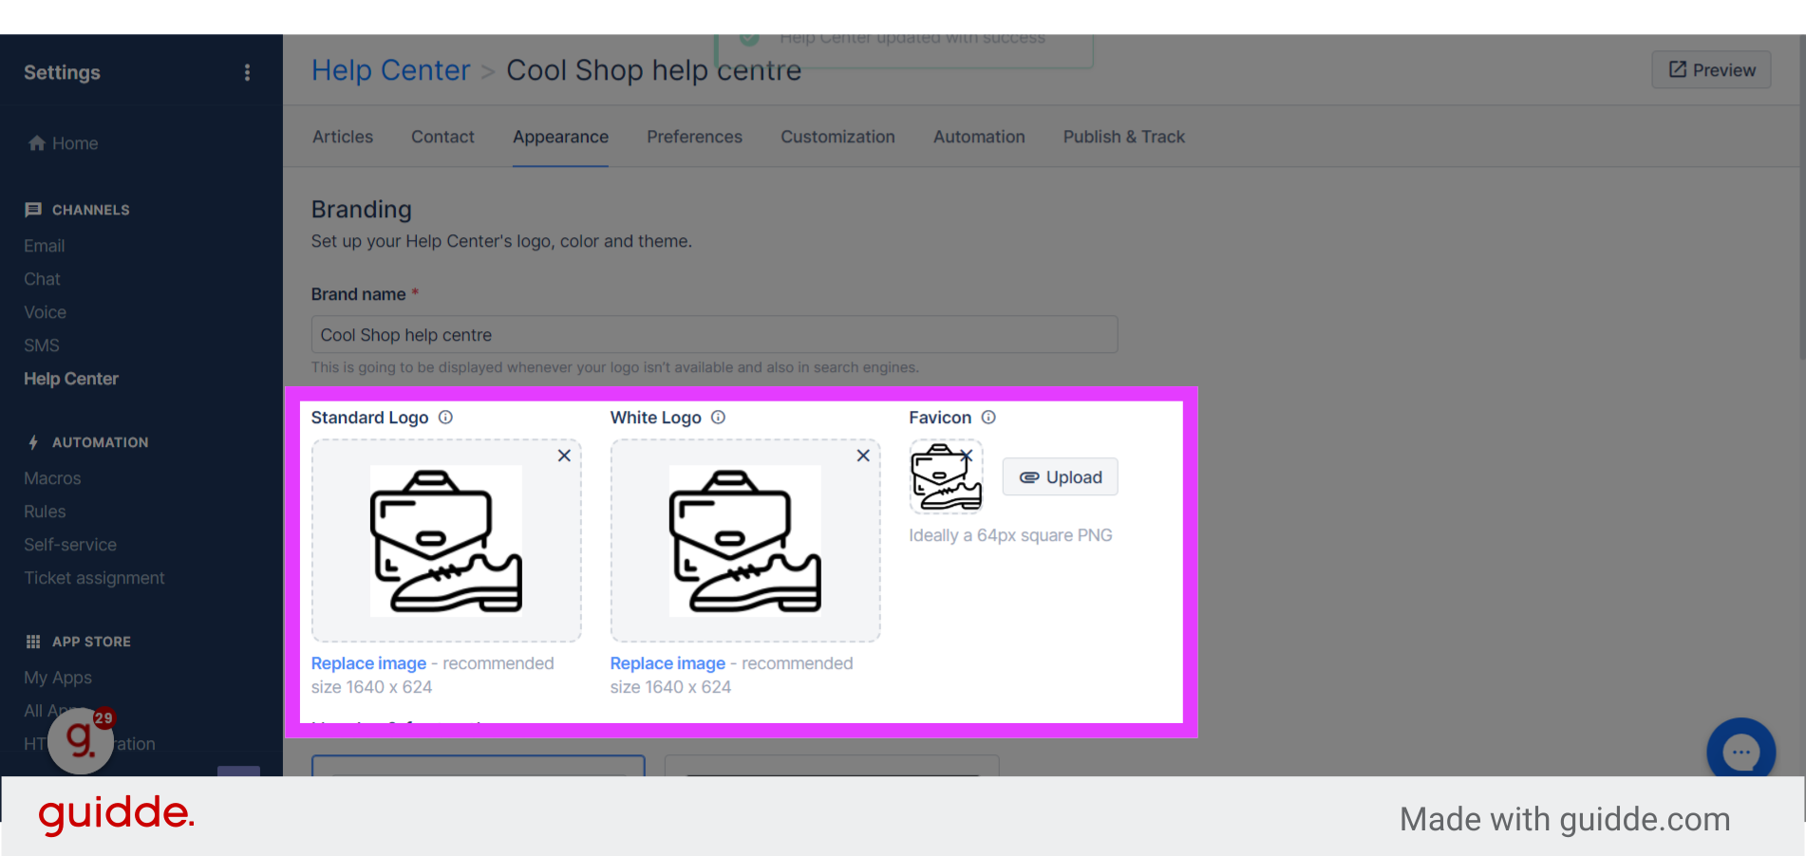Click the Brand name input field
1806x856 pixels.
714,335
